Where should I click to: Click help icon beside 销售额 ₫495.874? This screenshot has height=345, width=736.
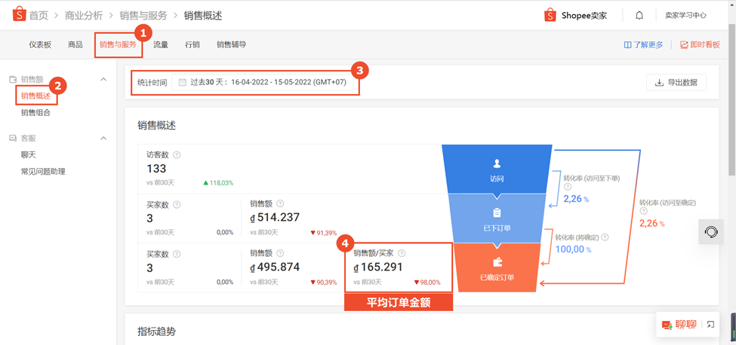coord(280,254)
